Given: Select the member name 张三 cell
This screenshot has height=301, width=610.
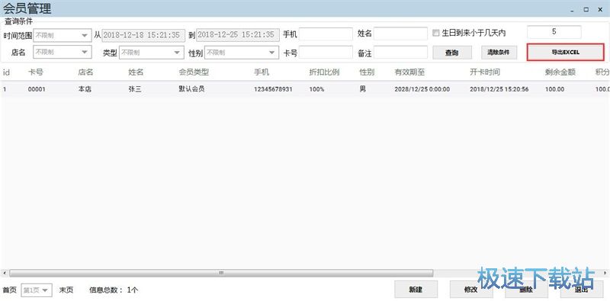Looking at the screenshot, I should coord(135,89).
